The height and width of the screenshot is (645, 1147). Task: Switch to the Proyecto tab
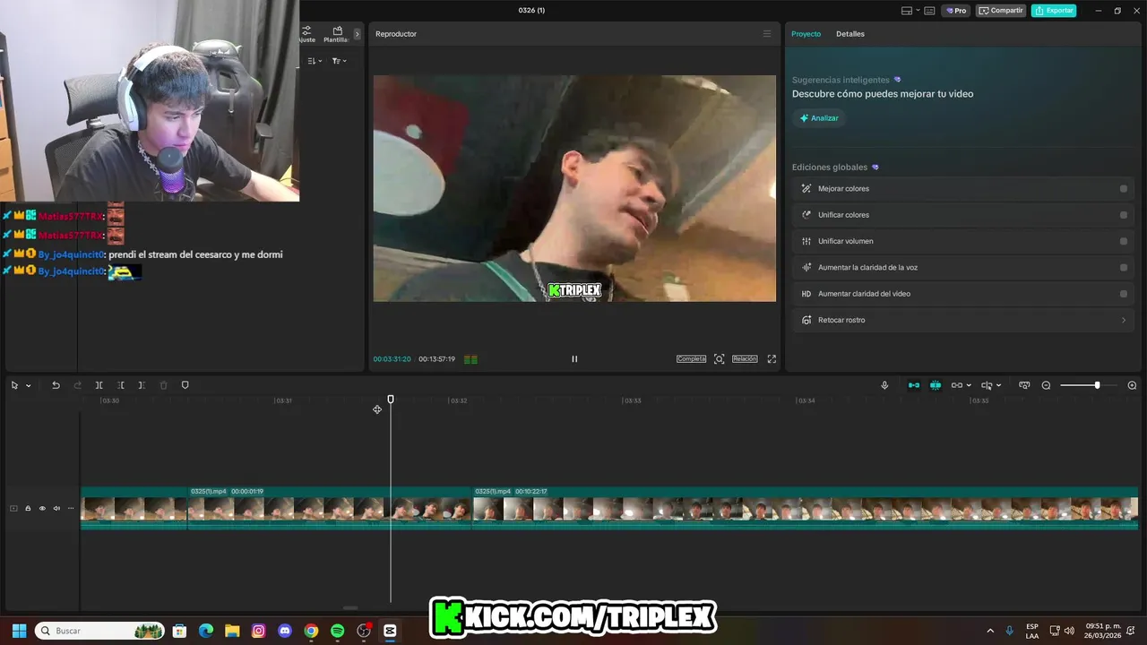806,34
